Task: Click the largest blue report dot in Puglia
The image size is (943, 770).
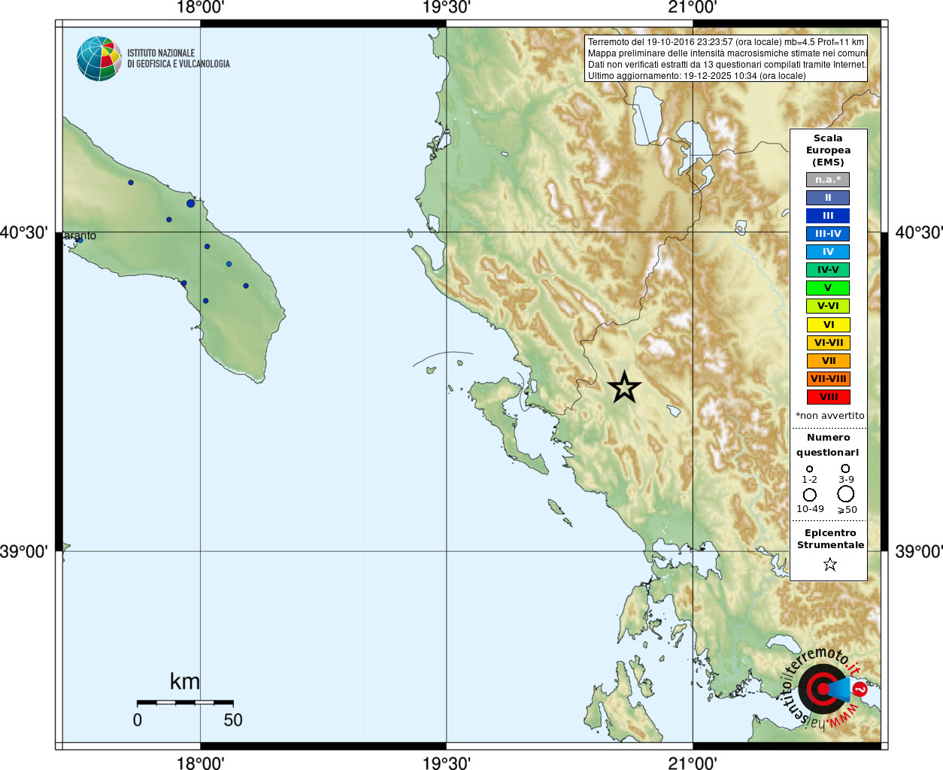Action: tap(191, 203)
